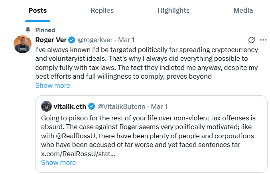Click the x.com/RealRossU link in quoted post

click(x=78, y=153)
